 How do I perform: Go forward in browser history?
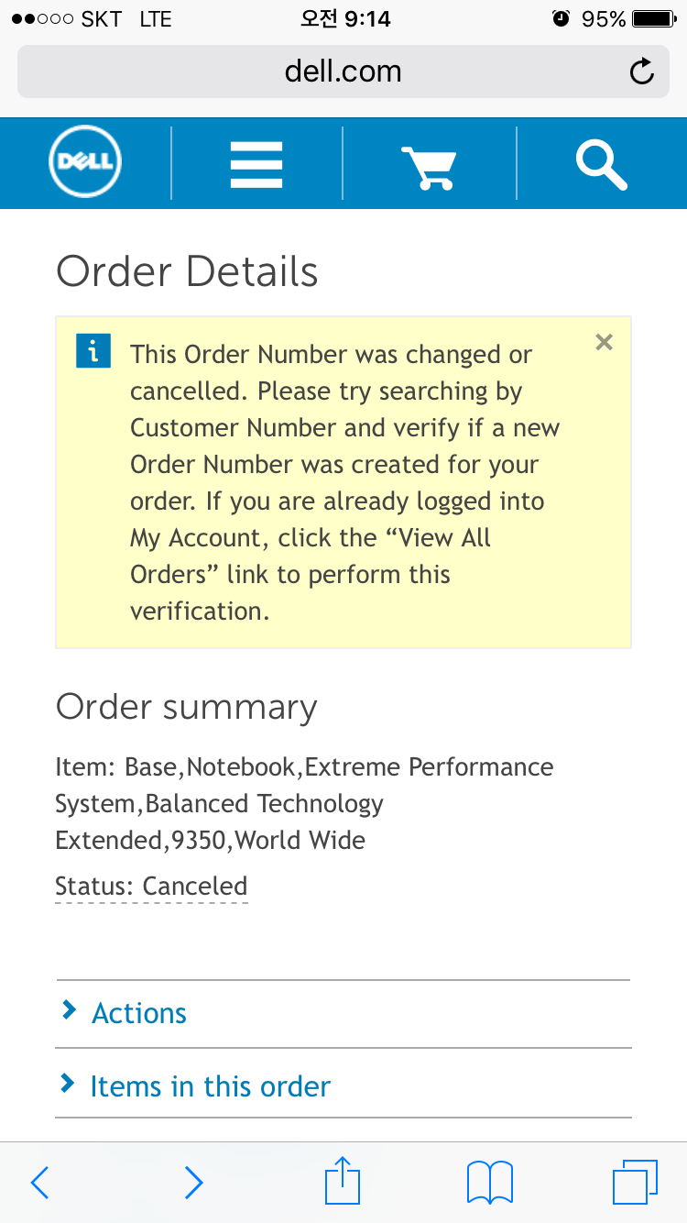click(193, 1183)
